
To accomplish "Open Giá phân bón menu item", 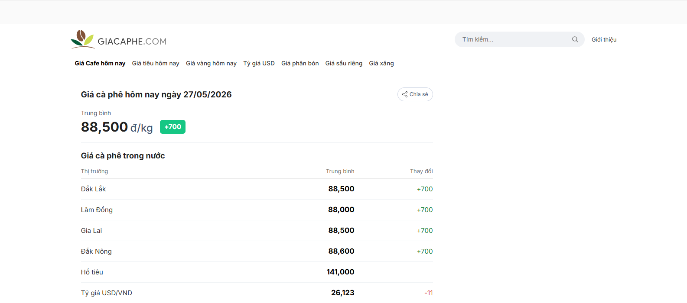I will point(300,63).
